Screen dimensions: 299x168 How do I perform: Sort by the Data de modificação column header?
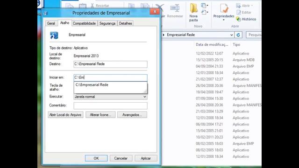212,45
